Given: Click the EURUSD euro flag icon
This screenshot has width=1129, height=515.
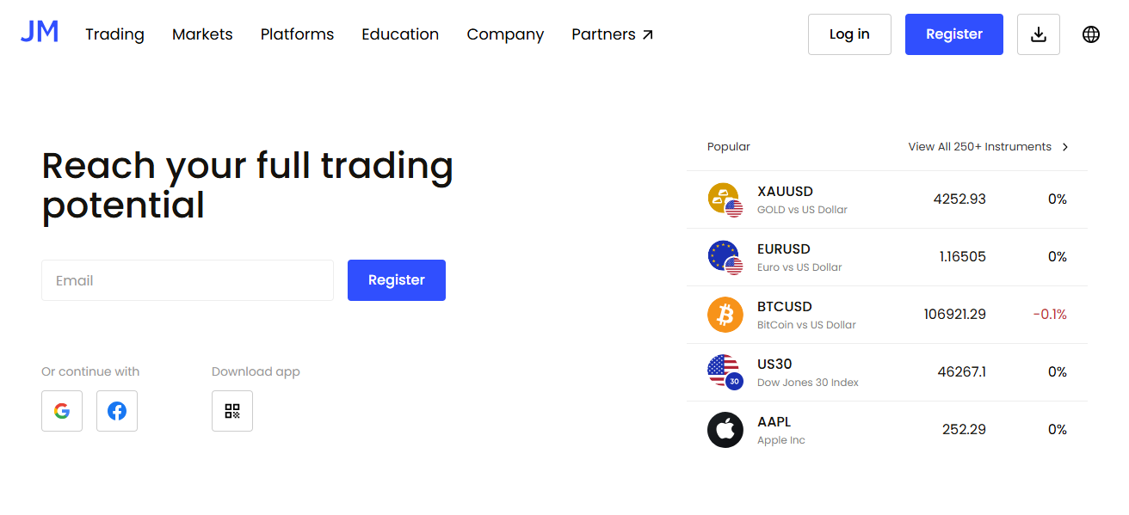Looking at the screenshot, I should 725,257.
